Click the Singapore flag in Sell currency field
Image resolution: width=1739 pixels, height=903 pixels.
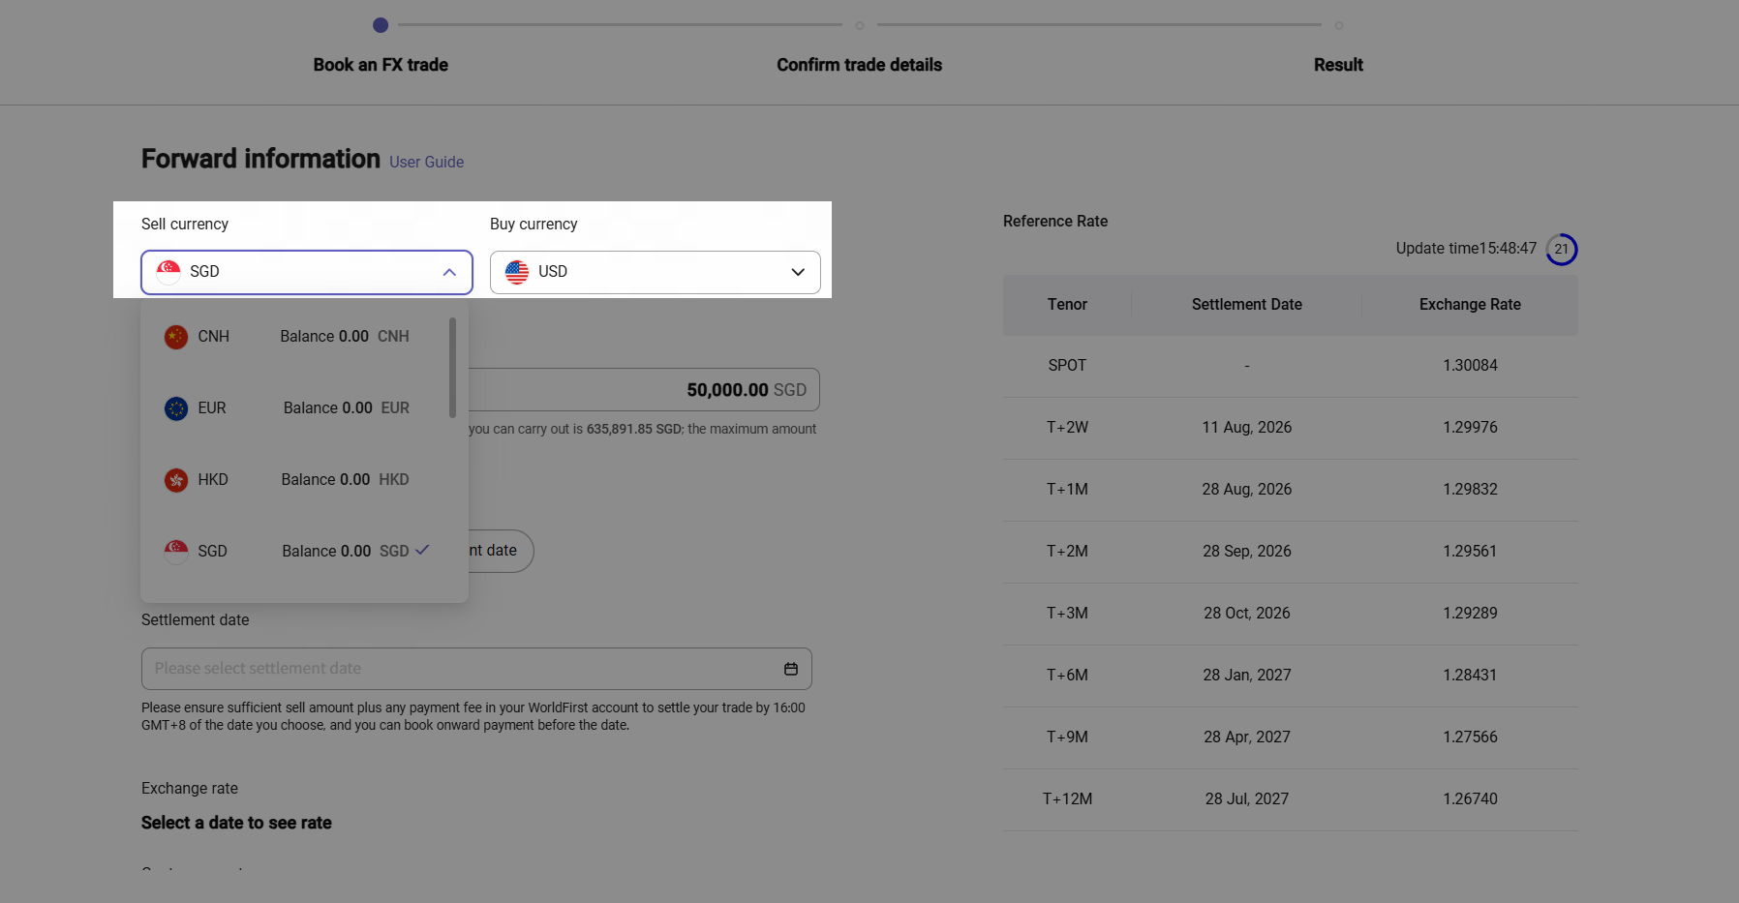coord(168,272)
